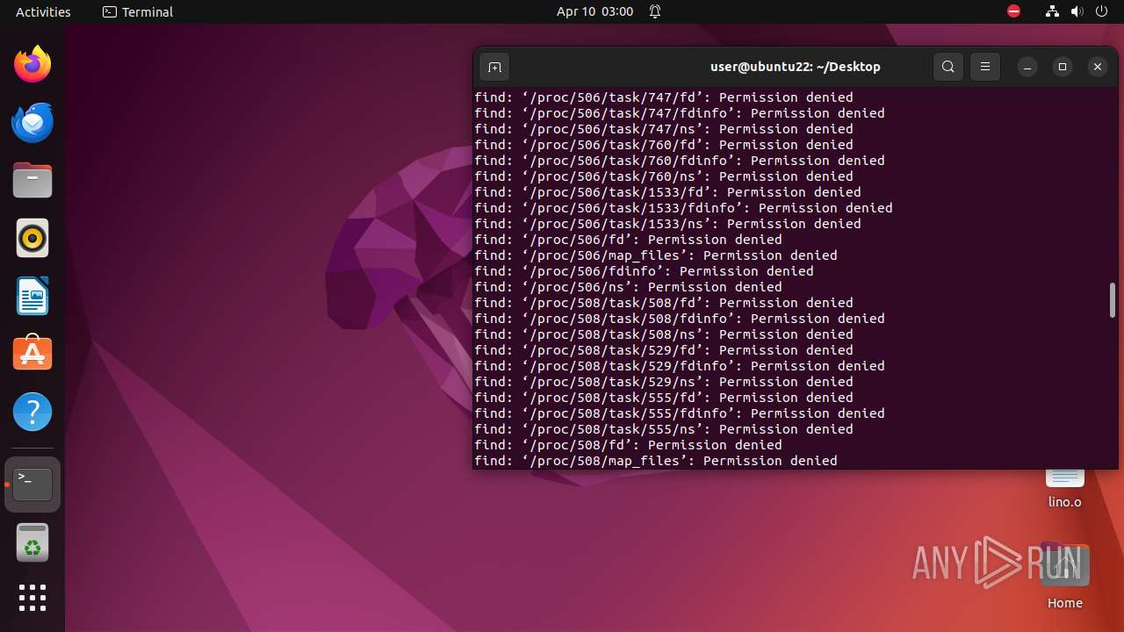Open the Trash in the dock

[x=32, y=542]
